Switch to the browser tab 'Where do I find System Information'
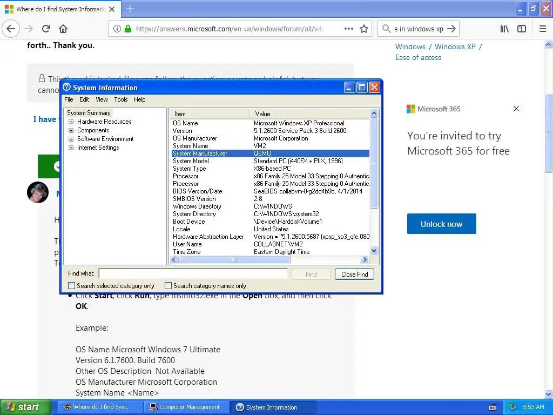This screenshot has height=415, width=553. pos(60,9)
